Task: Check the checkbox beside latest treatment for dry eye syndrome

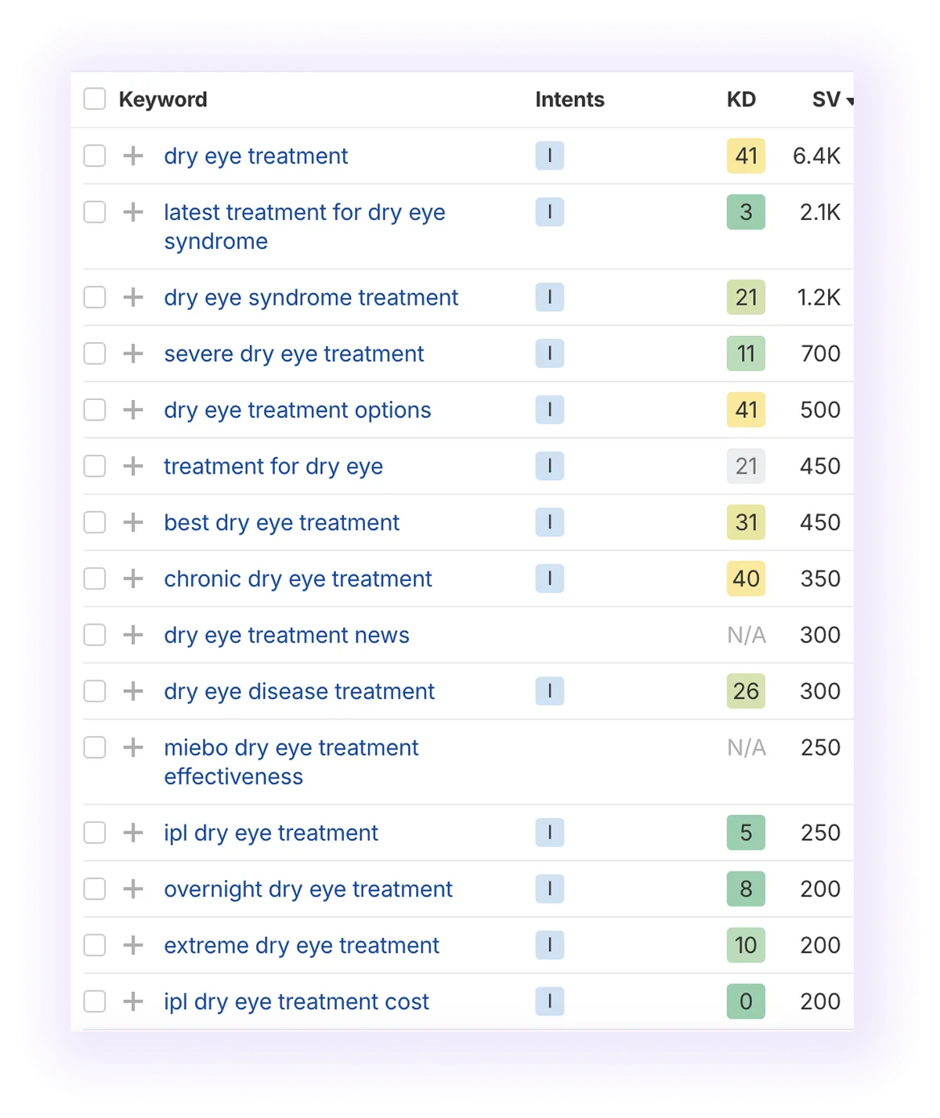Action: pos(94,212)
